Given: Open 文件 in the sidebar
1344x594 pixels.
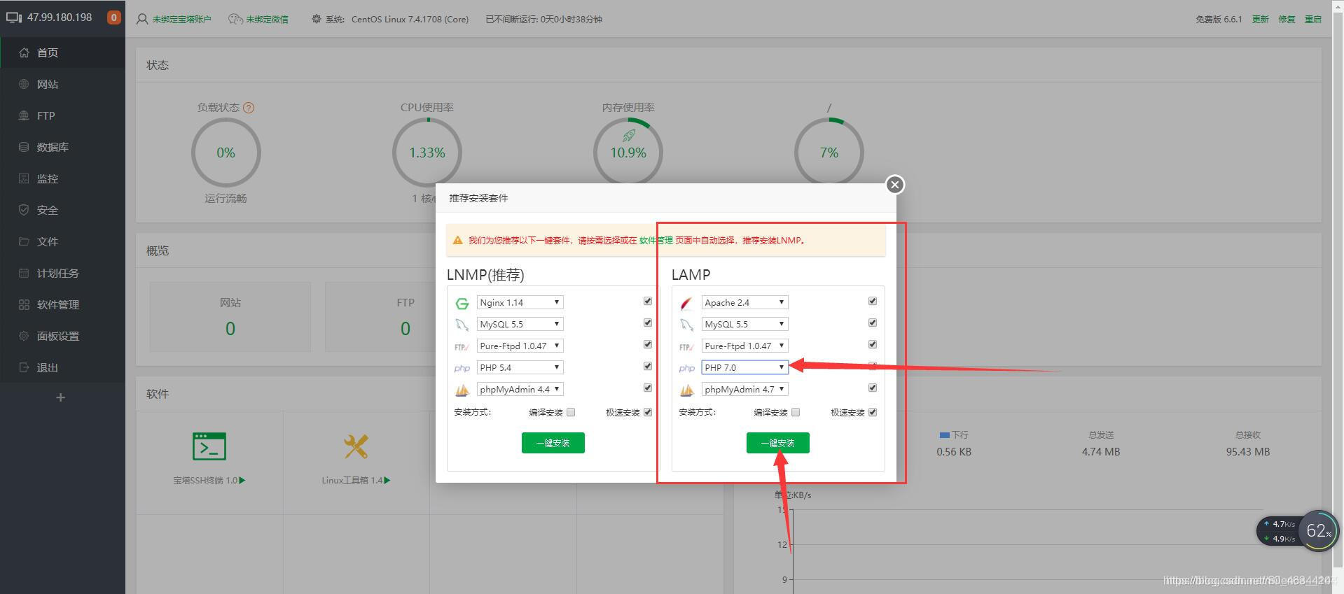Looking at the screenshot, I should tap(62, 241).
